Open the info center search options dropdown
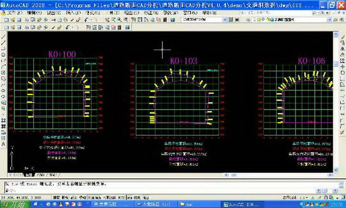The image size is (346, 208). coord(320,13)
